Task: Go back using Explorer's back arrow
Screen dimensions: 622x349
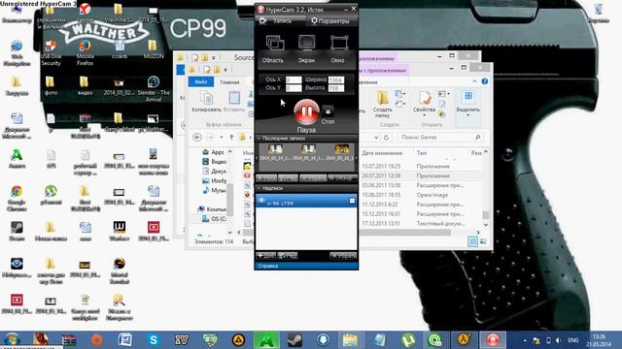Action: [197, 137]
